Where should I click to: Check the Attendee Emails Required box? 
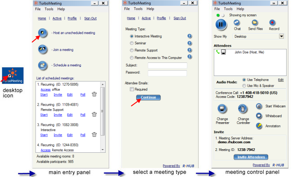coord(132,89)
